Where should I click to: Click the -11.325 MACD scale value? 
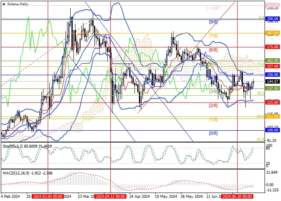pos(272,190)
